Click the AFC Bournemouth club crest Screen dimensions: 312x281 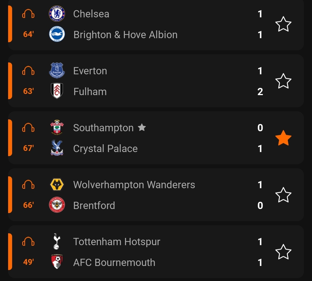[57, 262]
